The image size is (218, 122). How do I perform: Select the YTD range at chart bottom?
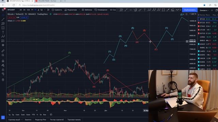(33, 115)
